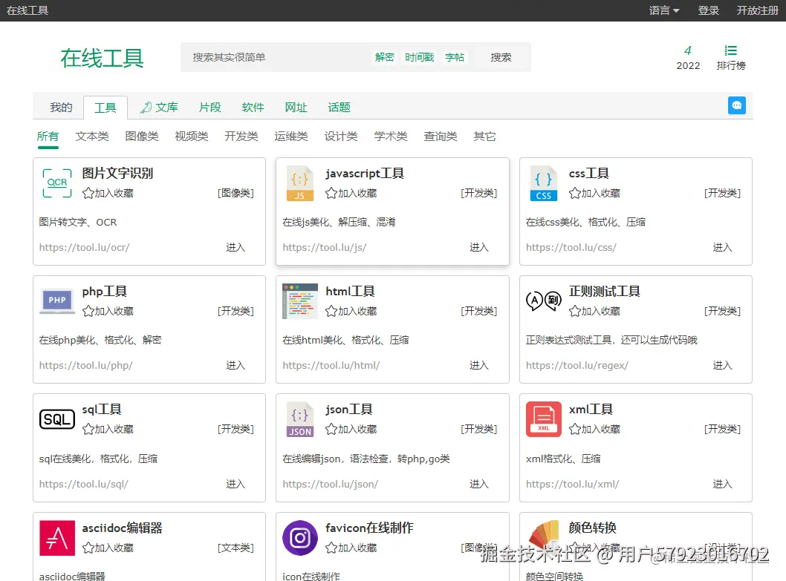
Task: Open the html工具 code thumbnail icon
Action: click(x=299, y=301)
